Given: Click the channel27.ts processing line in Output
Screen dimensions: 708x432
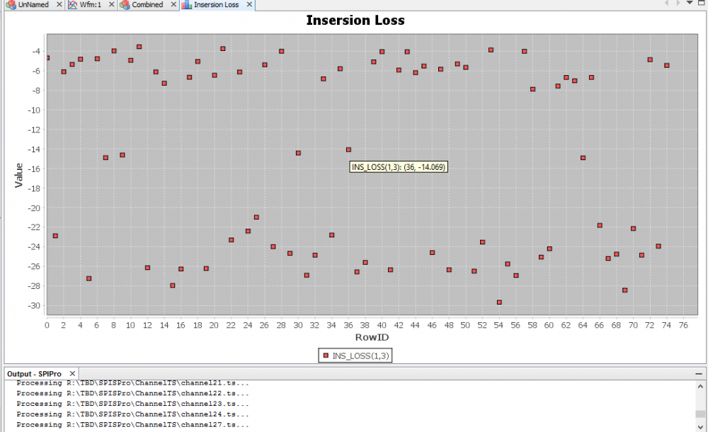Looking at the screenshot, I should pos(132,425).
